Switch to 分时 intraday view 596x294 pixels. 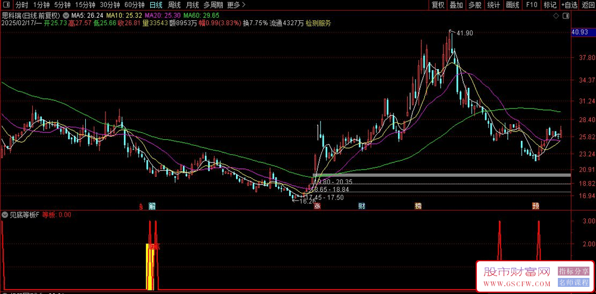coord(21,5)
